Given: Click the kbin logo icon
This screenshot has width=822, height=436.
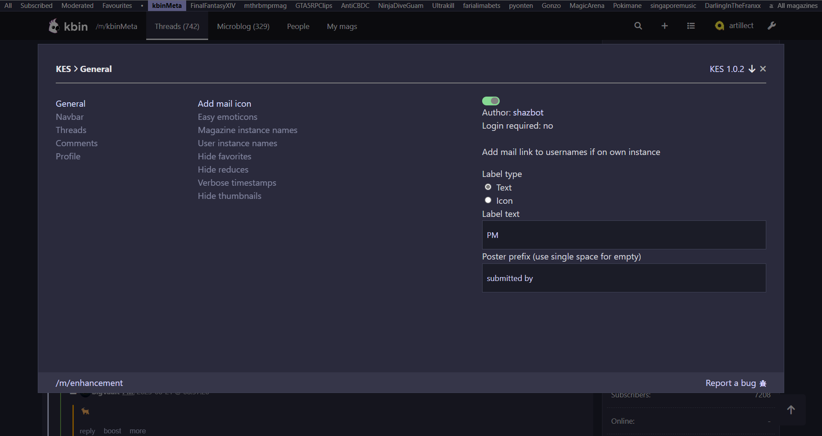Looking at the screenshot, I should click(x=54, y=26).
